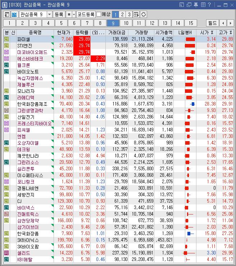Click the scroll-left arrow beside 필드
The image size is (236, 266).
tap(223, 23)
